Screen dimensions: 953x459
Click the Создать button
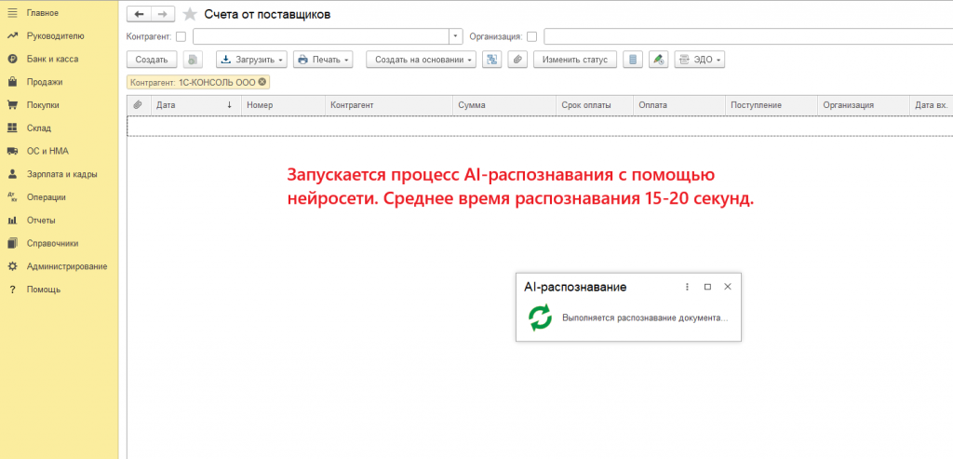coord(152,60)
